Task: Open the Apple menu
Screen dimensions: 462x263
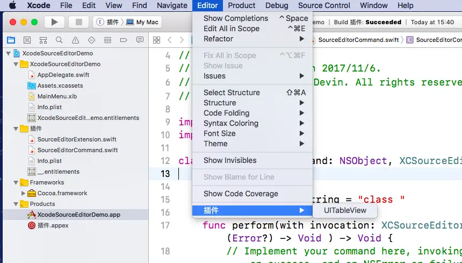Action: pos(12,5)
